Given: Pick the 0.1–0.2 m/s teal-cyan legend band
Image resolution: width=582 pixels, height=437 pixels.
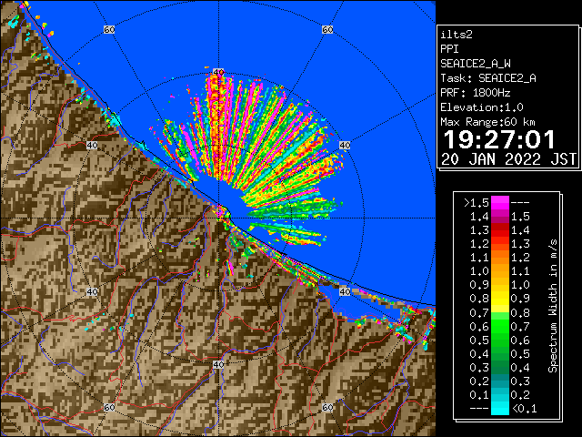Looking at the screenshot, I should click(500, 394).
